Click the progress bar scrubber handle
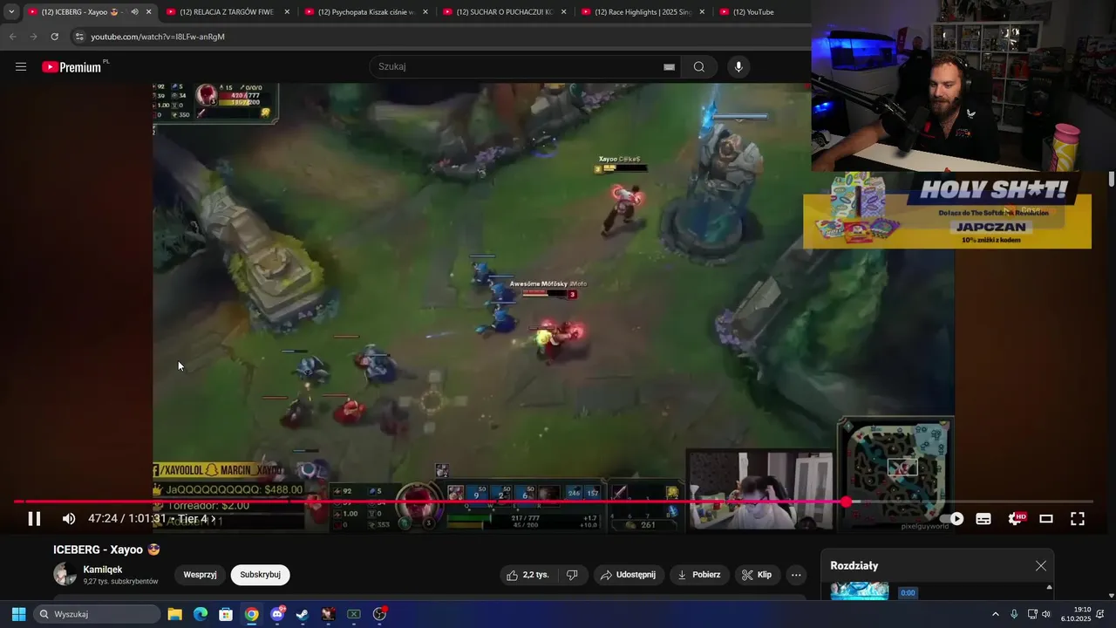Image resolution: width=1116 pixels, height=628 pixels. [x=846, y=502]
